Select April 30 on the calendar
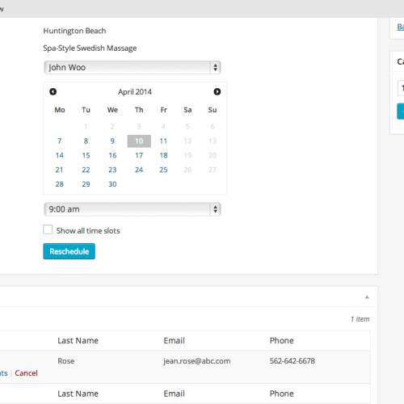404x404 pixels. click(112, 184)
